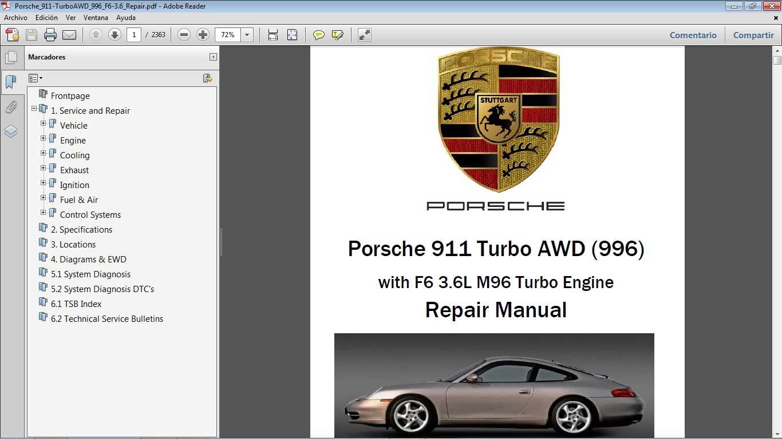This screenshot has height=439, width=782.
Task: Click the Porsche car photo in document
Action: click(x=494, y=386)
